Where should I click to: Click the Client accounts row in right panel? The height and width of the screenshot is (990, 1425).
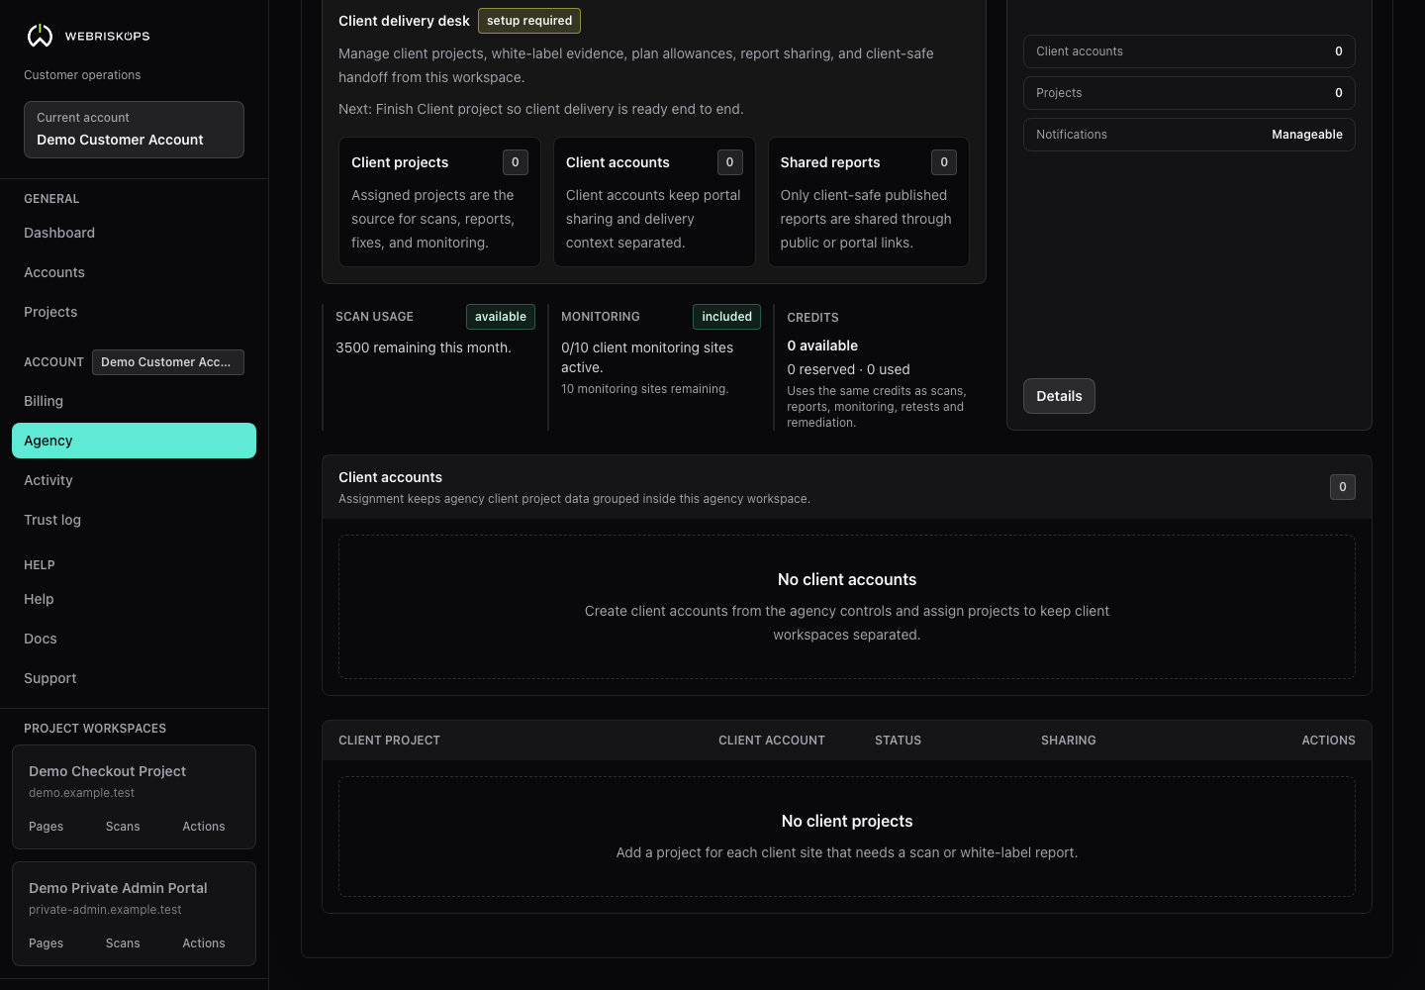click(1188, 51)
